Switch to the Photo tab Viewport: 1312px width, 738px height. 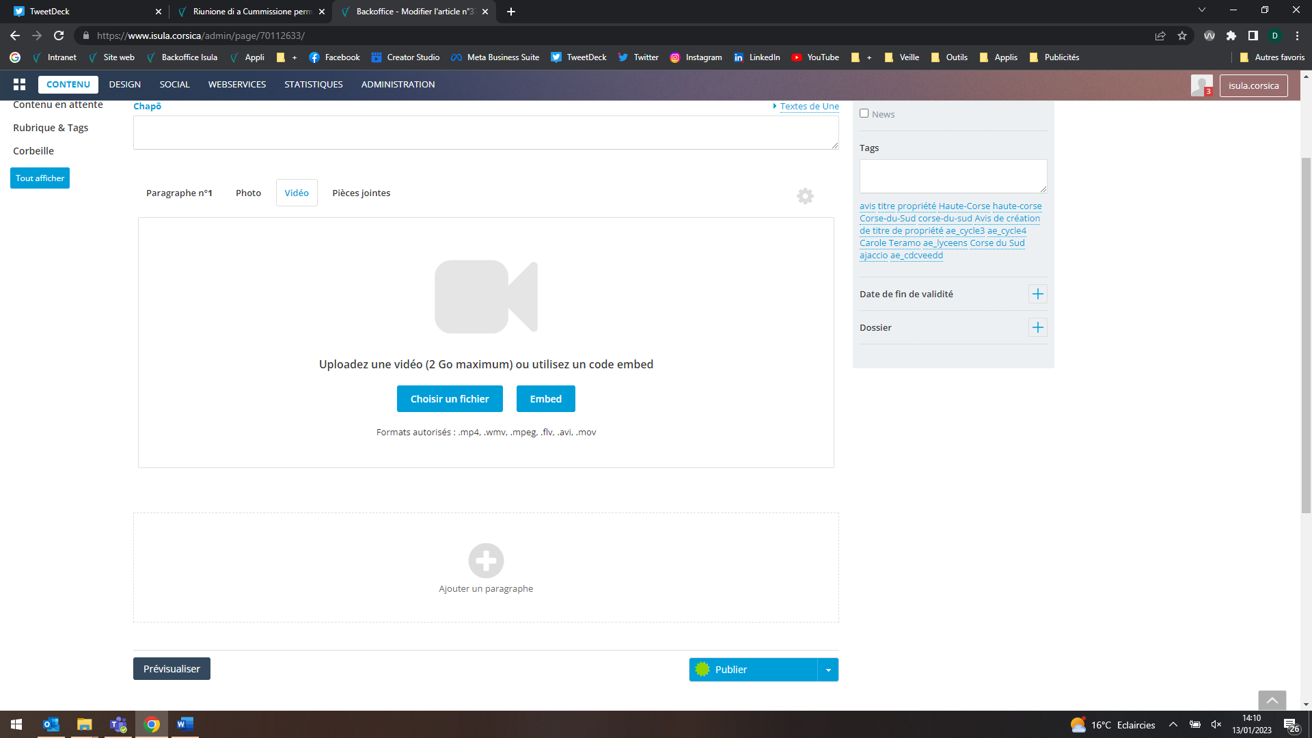[x=248, y=193]
